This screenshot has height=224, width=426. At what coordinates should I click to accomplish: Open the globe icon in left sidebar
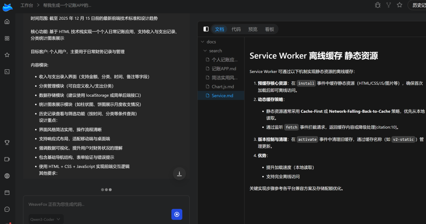[x=7, y=176]
